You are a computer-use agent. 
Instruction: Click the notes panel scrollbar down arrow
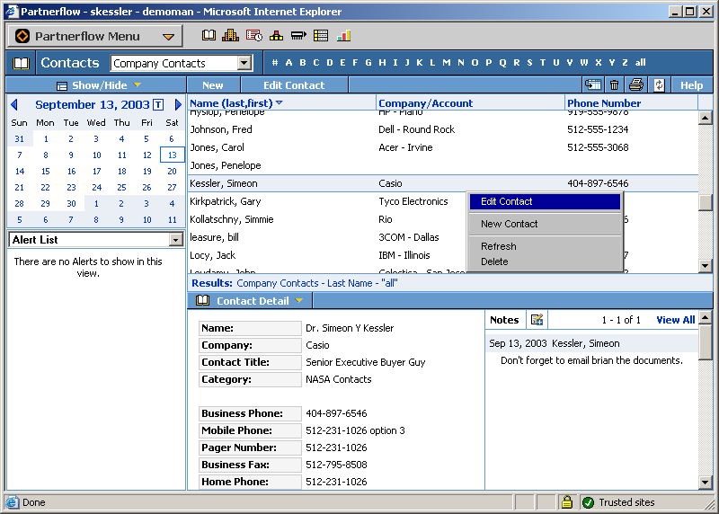tap(705, 482)
